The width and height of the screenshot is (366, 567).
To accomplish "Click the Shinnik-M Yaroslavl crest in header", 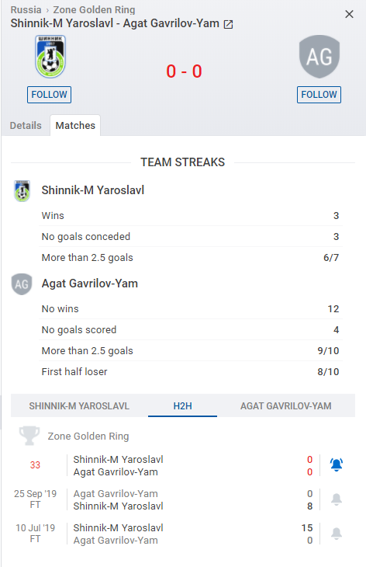I will pyautogui.click(x=50, y=57).
